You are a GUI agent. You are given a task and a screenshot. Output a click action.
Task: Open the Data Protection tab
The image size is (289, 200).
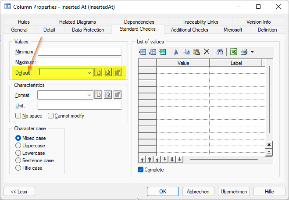(x=88, y=30)
